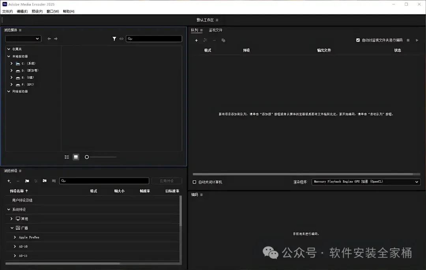This screenshot has height=270, width=426.
Task: Click the remove minus icon in queue toolbar
Action: click(x=214, y=41)
